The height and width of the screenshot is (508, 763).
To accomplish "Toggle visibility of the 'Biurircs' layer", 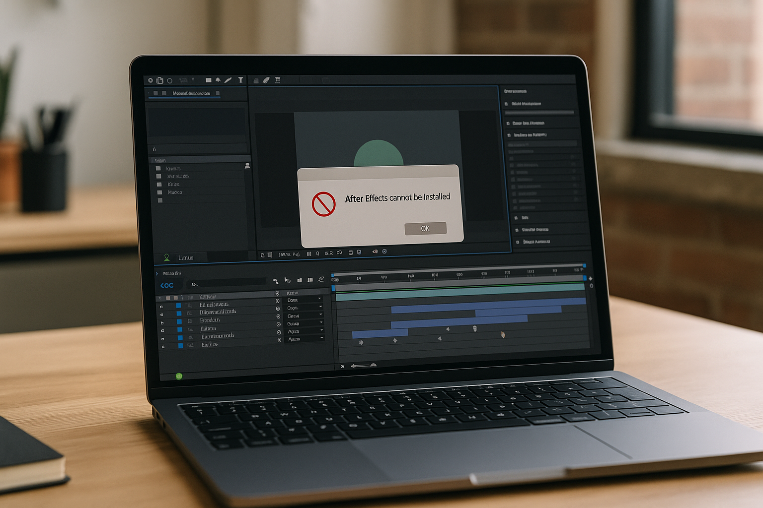I will 163,347.
